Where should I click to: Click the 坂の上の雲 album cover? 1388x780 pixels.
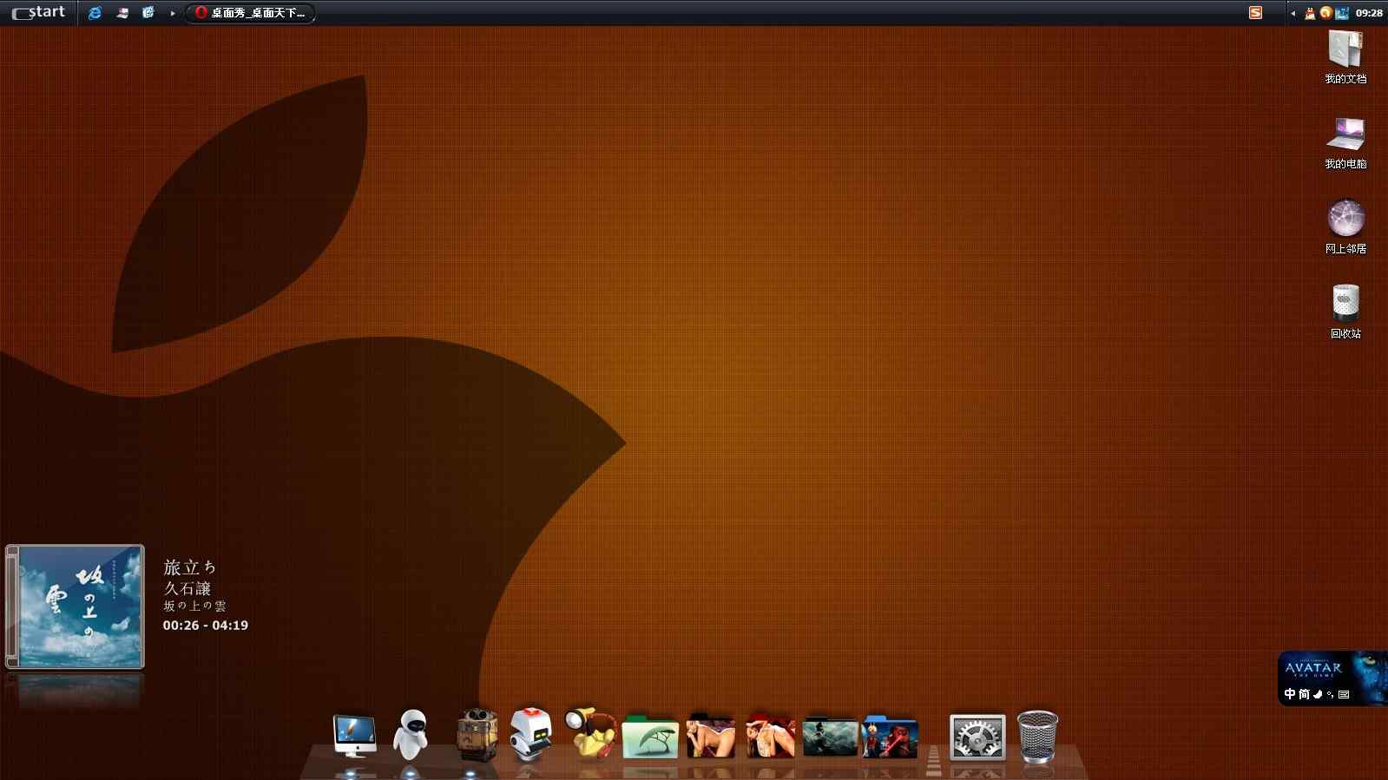[76, 606]
